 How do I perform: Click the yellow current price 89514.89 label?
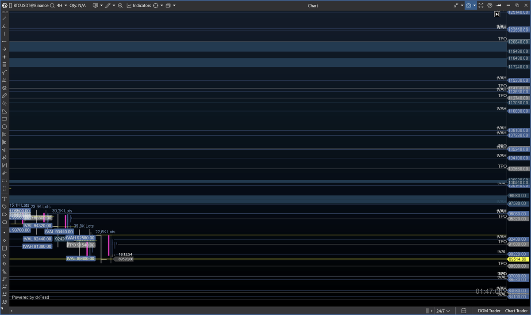pyautogui.click(x=518, y=259)
